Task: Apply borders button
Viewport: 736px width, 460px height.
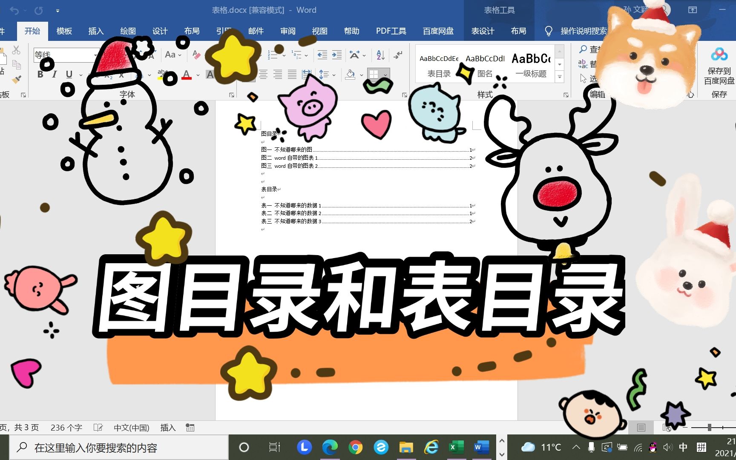Action: pyautogui.click(x=374, y=75)
